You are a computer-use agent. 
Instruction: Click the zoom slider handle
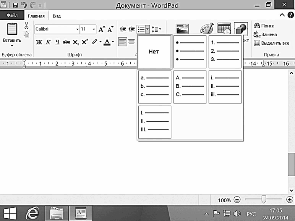coord(264,199)
